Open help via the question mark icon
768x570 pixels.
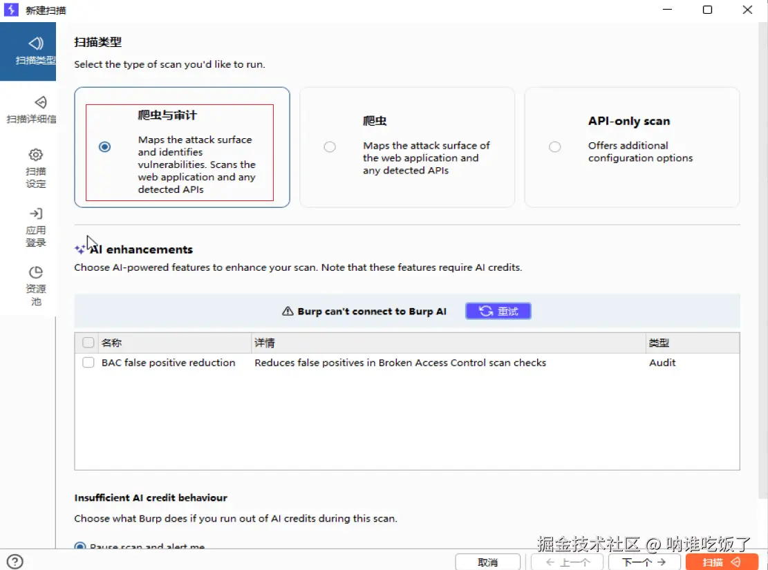click(x=15, y=562)
